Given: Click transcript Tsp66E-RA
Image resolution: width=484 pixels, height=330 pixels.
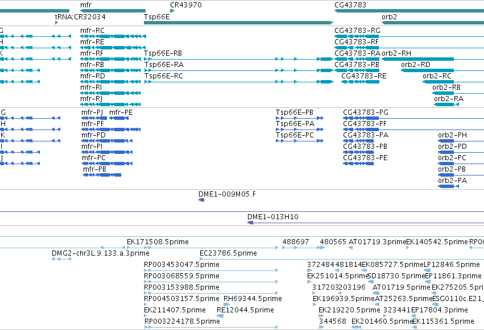Looking at the screenshot, I should pyautogui.click(x=239, y=70).
